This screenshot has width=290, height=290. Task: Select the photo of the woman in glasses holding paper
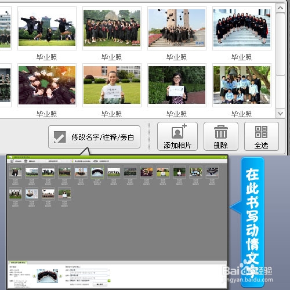pyautogui.click(x=177, y=85)
